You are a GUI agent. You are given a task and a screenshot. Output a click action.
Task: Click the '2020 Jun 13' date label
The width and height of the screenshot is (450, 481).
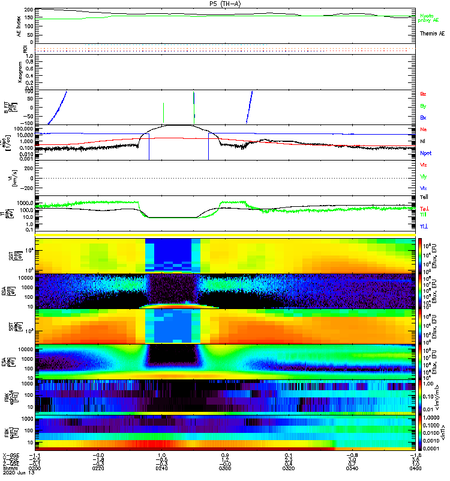(x=19, y=473)
